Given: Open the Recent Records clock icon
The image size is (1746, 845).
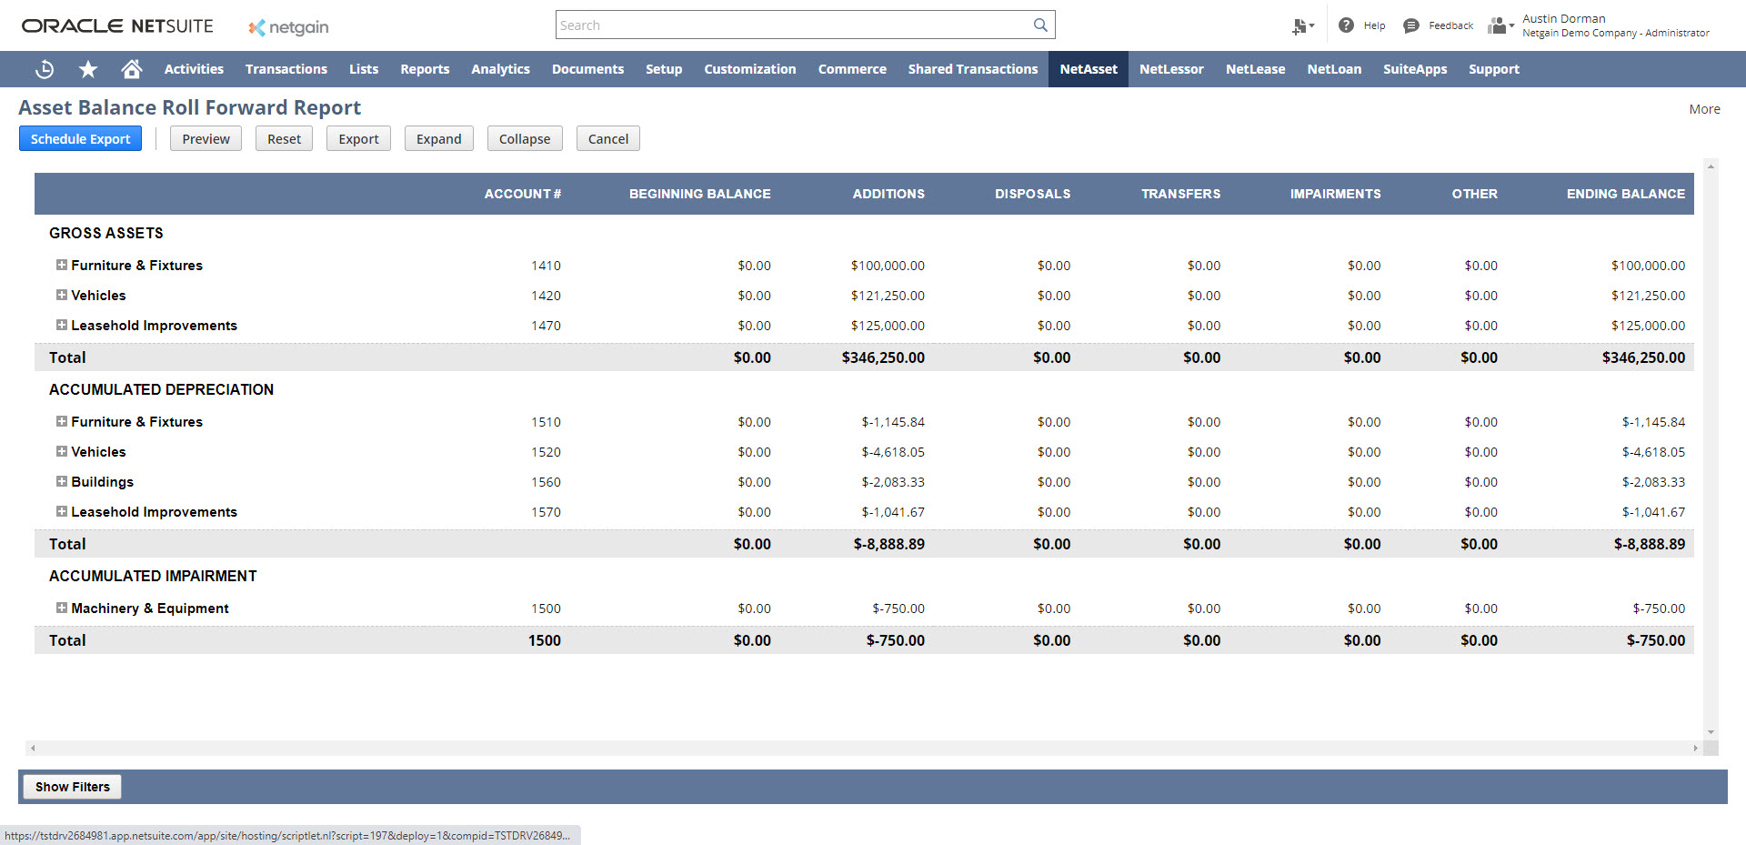Looking at the screenshot, I should [45, 69].
